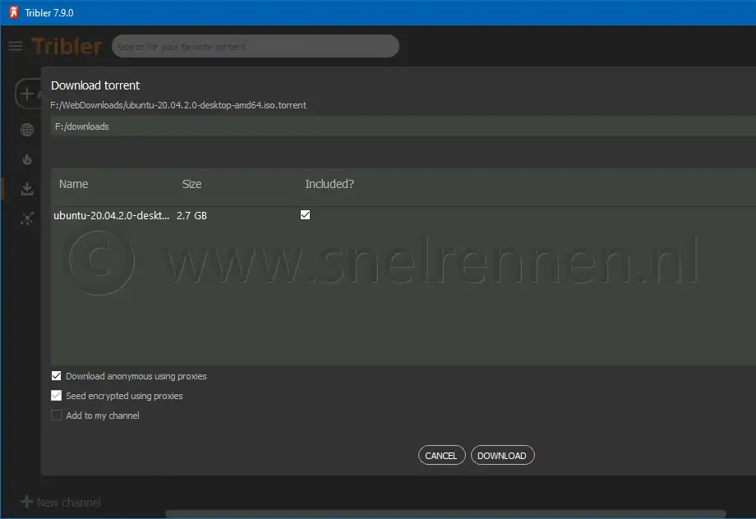
Task: Click the torrent file path text
Action: point(178,105)
